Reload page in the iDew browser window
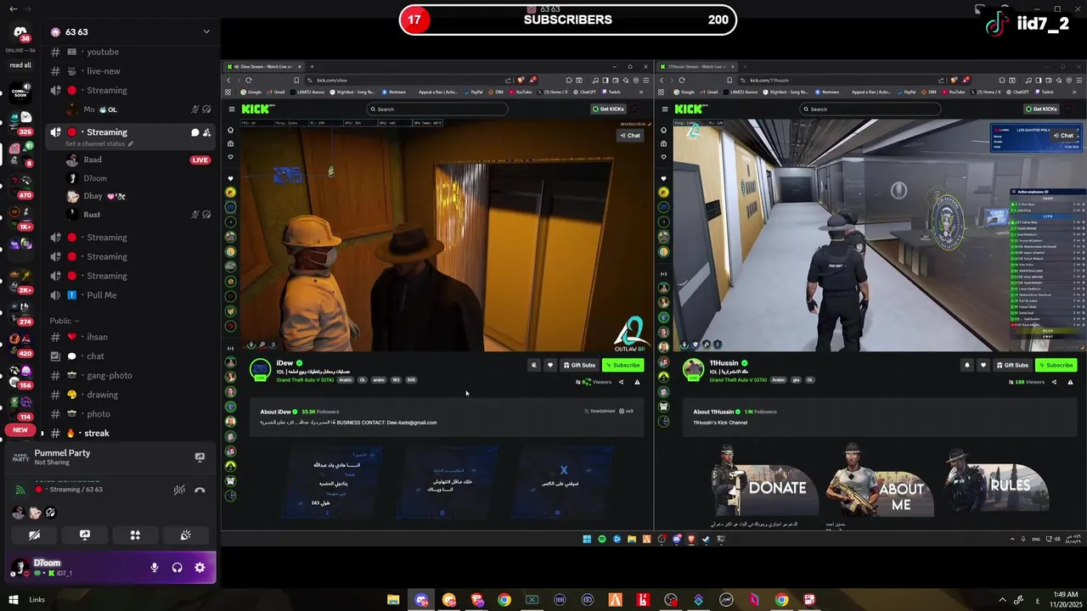1087x611 pixels. 248,80
